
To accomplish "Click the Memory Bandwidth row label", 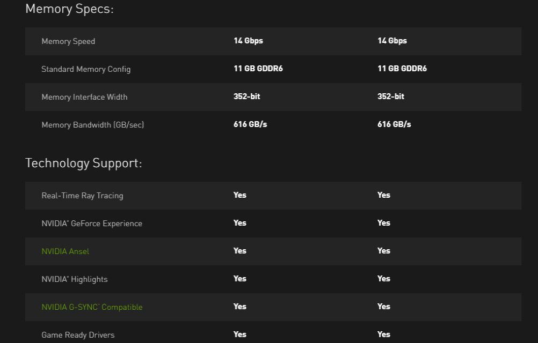I will tap(92, 125).
